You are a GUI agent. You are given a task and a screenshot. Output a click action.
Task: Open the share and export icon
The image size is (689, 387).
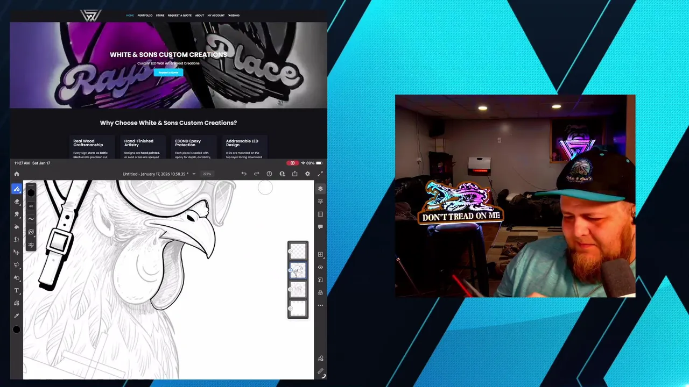(x=294, y=174)
